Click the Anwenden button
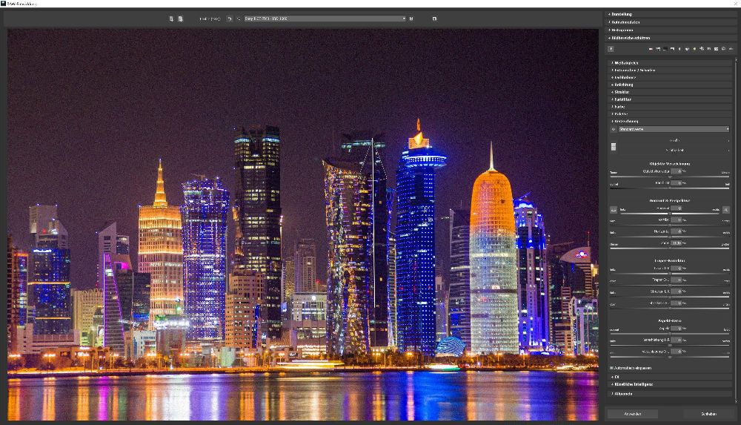Image resolution: width=741 pixels, height=425 pixels. coord(632,414)
